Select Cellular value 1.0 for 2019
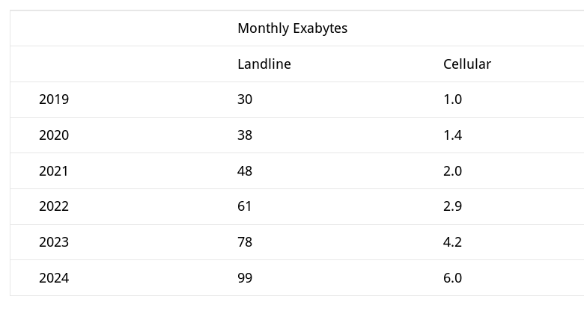This screenshot has width=584, height=314. point(452,99)
